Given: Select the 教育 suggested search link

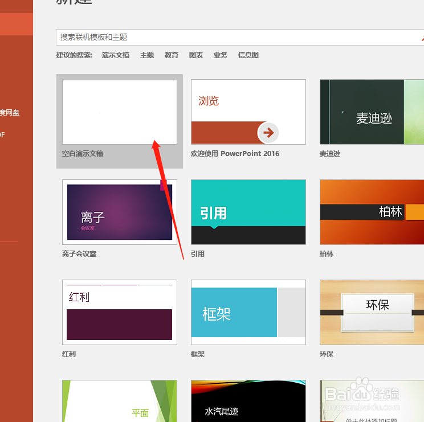Looking at the screenshot, I should click(x=172, y=55).
